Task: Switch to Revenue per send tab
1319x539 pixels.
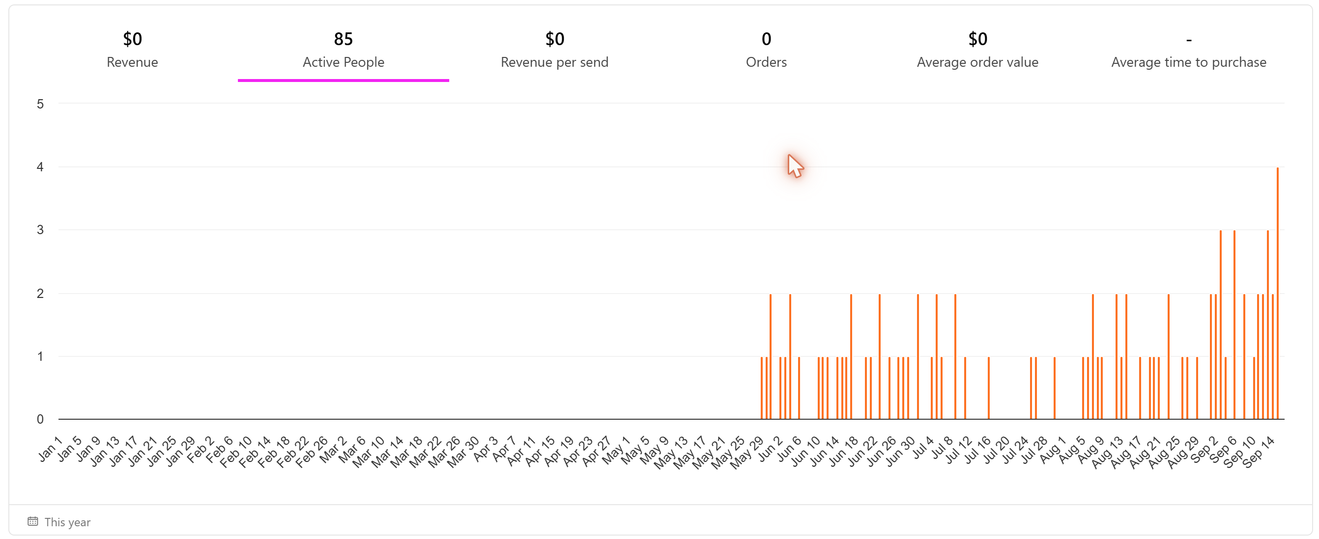Action: 554,50
